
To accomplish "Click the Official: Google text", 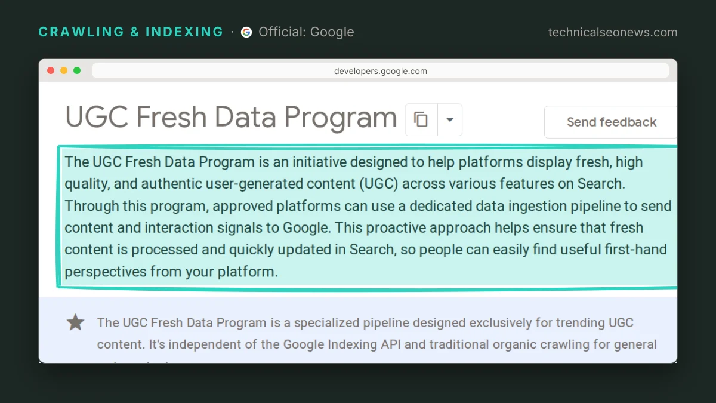I will (x=306, y=32).
